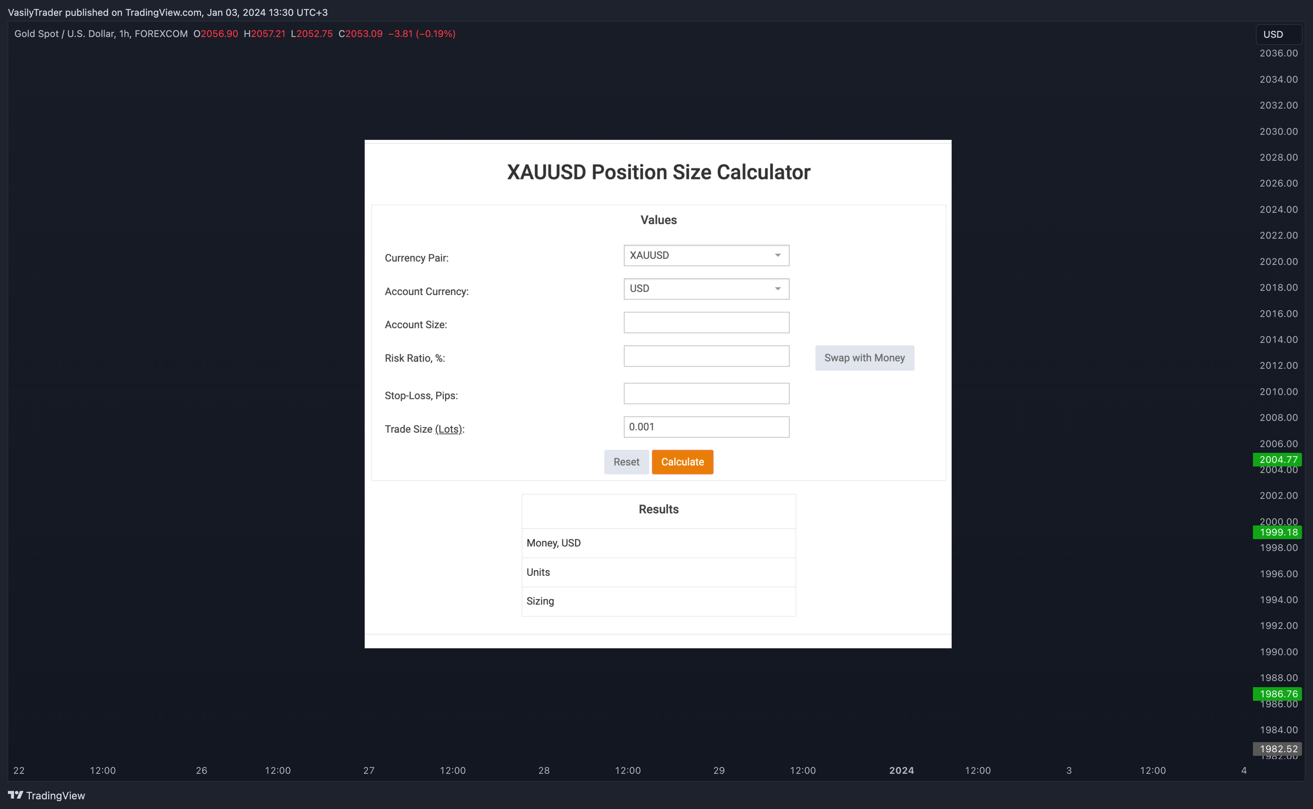Viewport: 1313px width, 809px height.
Task: Click the Results section heading
Action: pyautogui.click(x=658, y=509)
